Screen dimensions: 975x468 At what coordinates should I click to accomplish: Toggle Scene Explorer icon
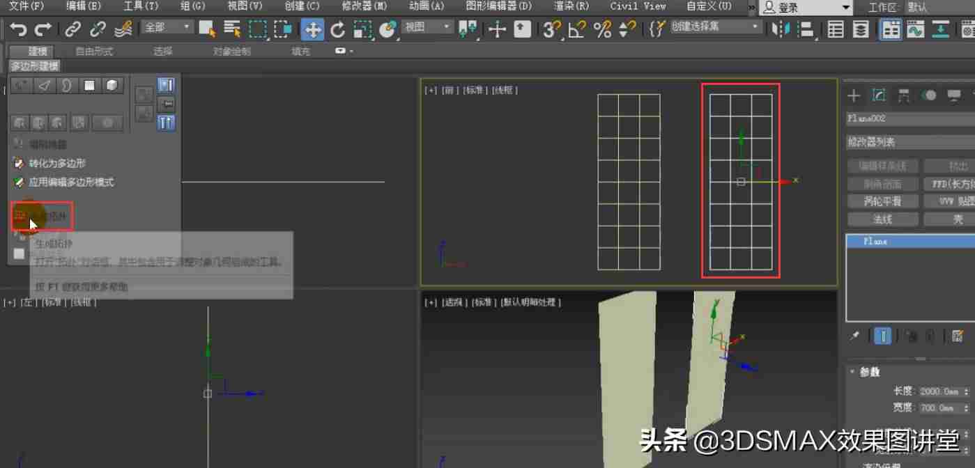pos(836,29)
